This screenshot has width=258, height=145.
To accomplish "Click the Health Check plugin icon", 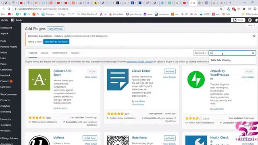I will [x=196, y=140].
